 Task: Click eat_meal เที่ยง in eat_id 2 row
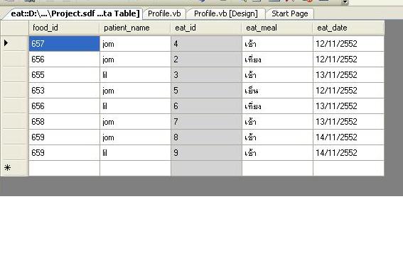click(278, 59)
